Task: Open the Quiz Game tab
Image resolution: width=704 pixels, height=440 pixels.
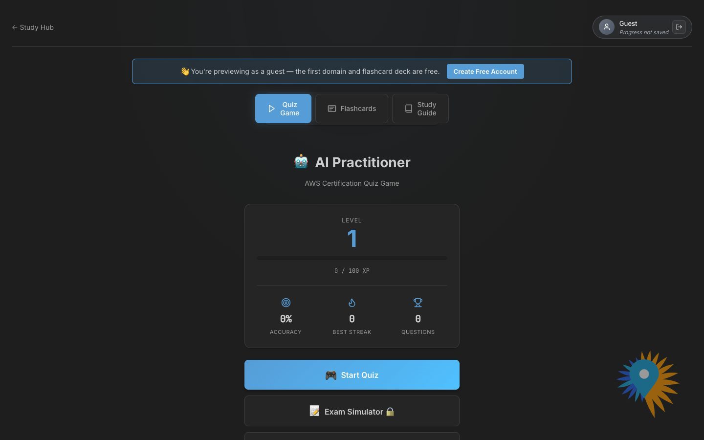Action: pos(283,109)
